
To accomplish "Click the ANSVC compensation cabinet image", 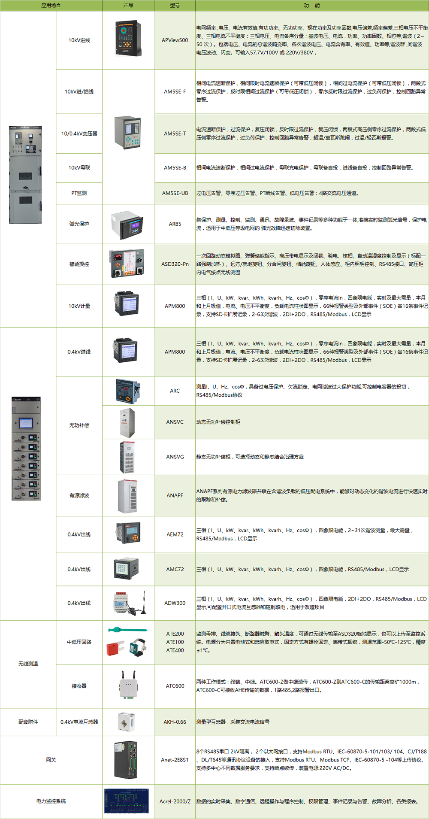I will (x=128, y=422).
